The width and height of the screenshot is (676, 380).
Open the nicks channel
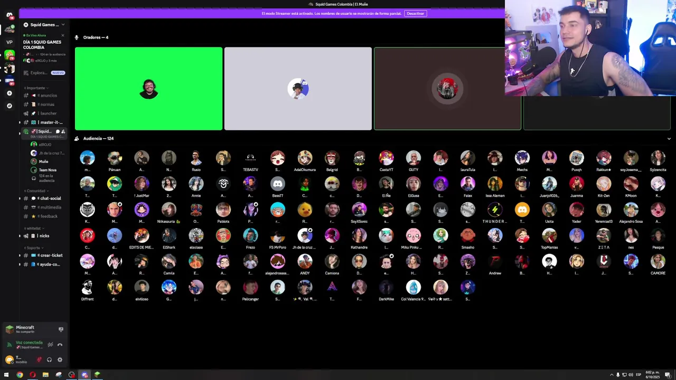[44, 236]
